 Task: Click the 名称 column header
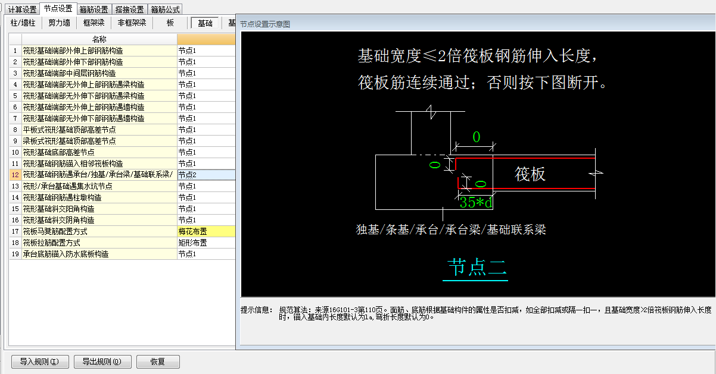click(99, 39)
